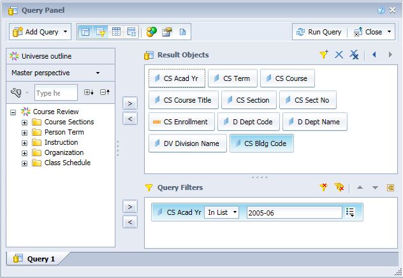Click the remove from Result Objects arrow button
This screenshot has height=278, width=403.
click(x=130, y=119)
